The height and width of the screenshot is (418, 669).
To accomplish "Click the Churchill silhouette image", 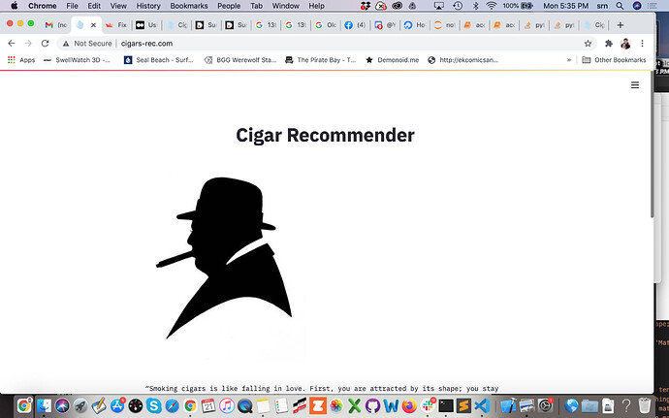I will [224, 258].
